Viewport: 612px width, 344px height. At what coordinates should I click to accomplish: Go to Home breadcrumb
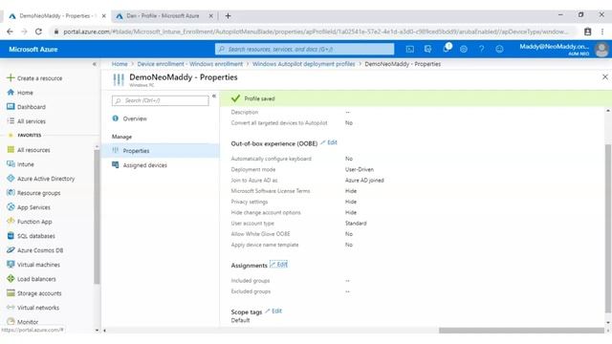pyautogui.click(x=120, y=64)
